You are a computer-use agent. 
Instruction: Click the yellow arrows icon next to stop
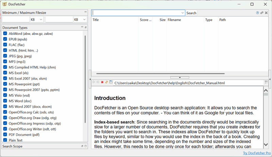click(106, 82)
